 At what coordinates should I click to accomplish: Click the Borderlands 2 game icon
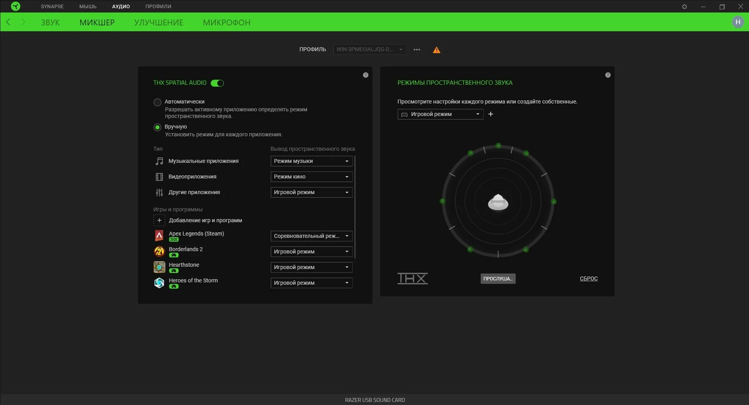[x=159, y=251]
